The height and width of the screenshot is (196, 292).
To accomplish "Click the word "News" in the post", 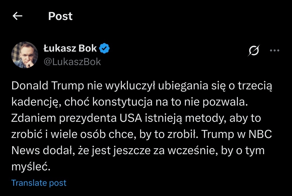I will [x=26, y=151].
